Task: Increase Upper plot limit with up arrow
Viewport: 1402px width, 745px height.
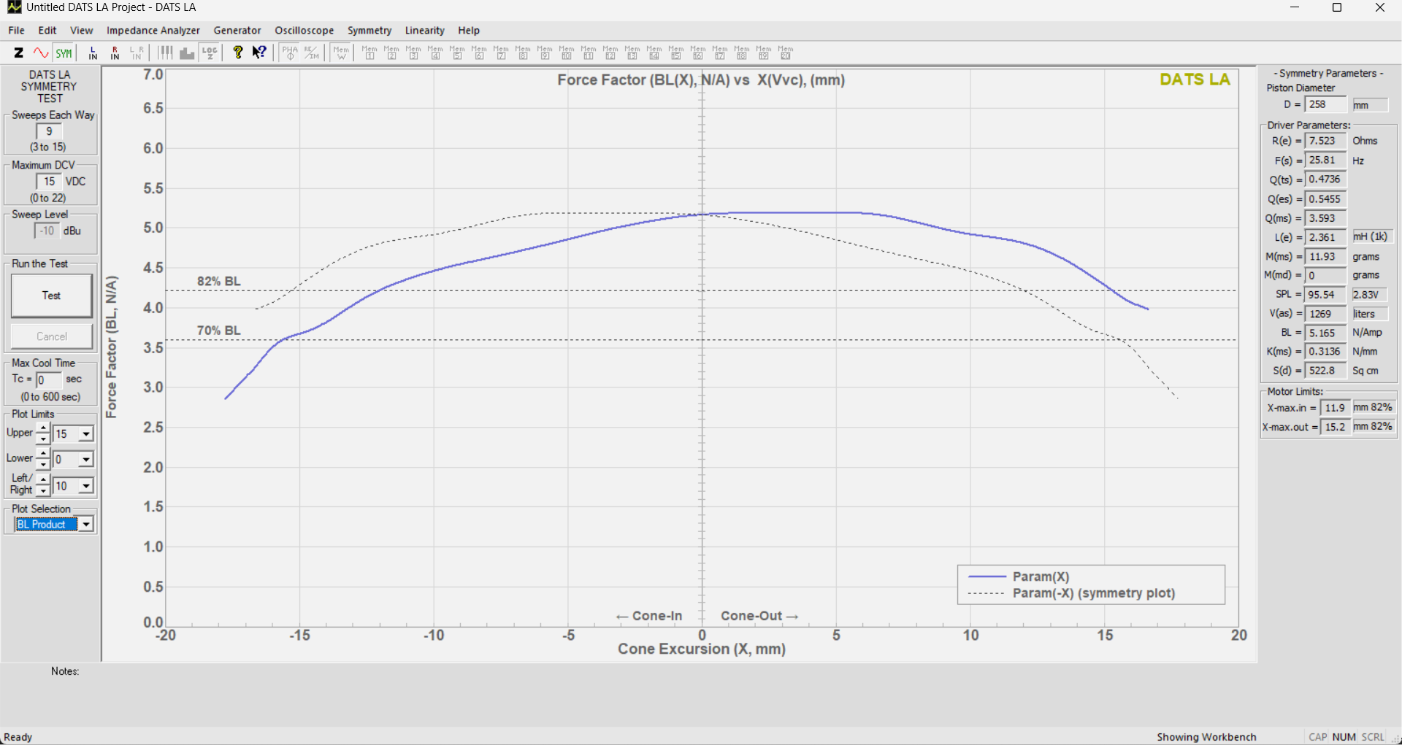Action: pyautogui.click(x=43, y=428)
